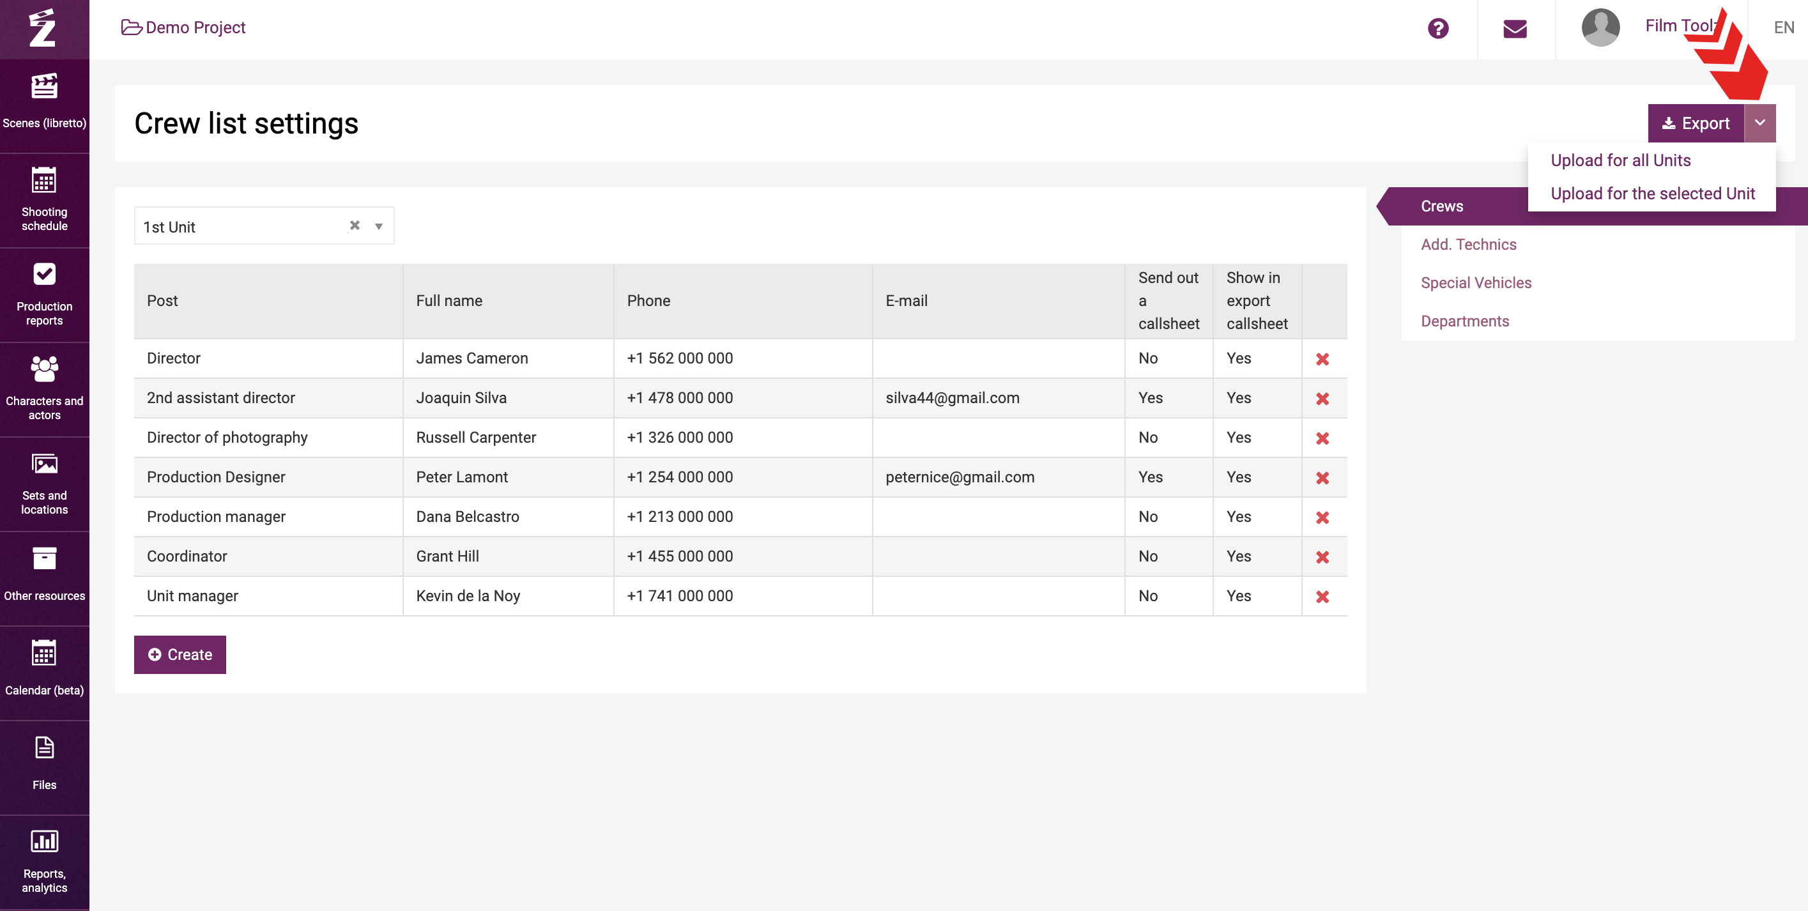Select the Director post cell
Image resolution: width=1808 pixels, height=911 pixels.
[268, 358]
